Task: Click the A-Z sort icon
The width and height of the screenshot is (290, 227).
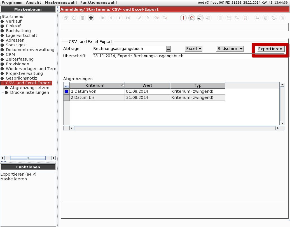Action: (x=245, y=18)
